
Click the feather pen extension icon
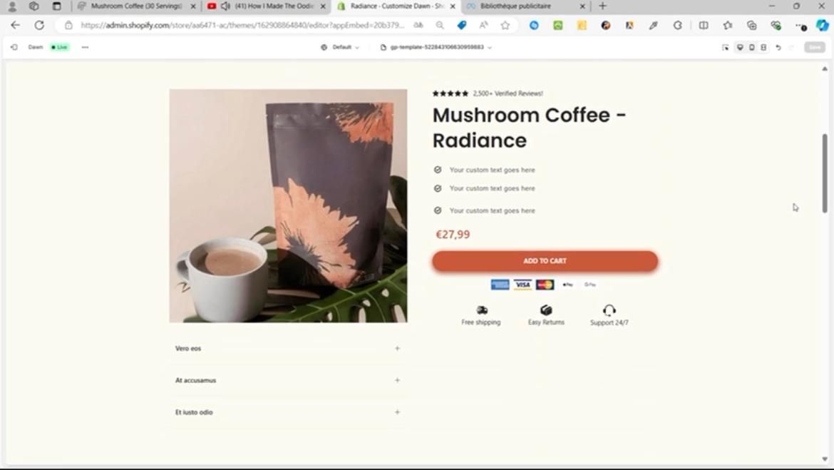pyautogui.click(x=654, y=25)
